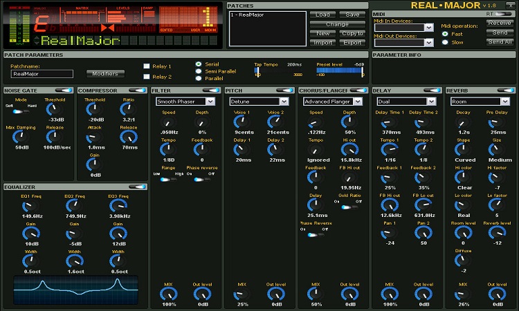Enable the Relay 1 checkbox
519x311 pixels.
146,66
